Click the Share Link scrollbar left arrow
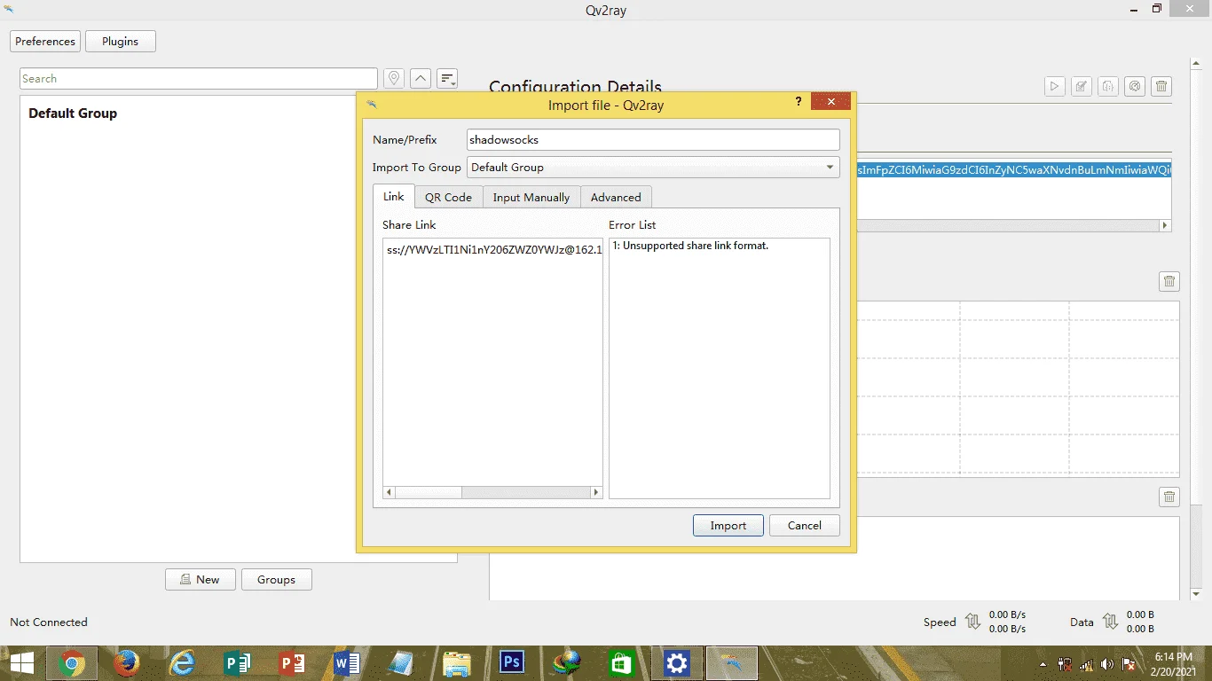The height and width of the screenshot is (681, 1212). click(x=389, y=492)
